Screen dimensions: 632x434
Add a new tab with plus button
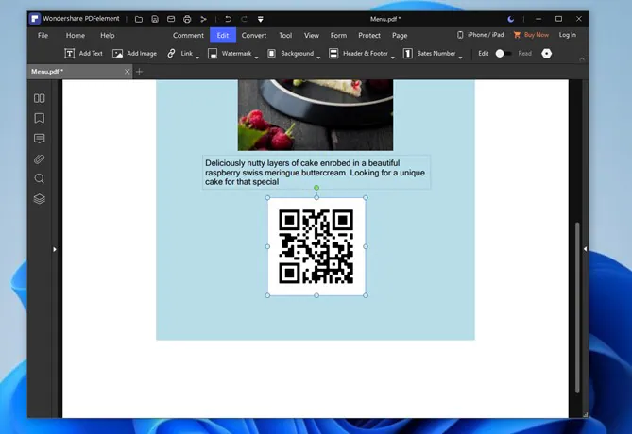pos(140,72)
